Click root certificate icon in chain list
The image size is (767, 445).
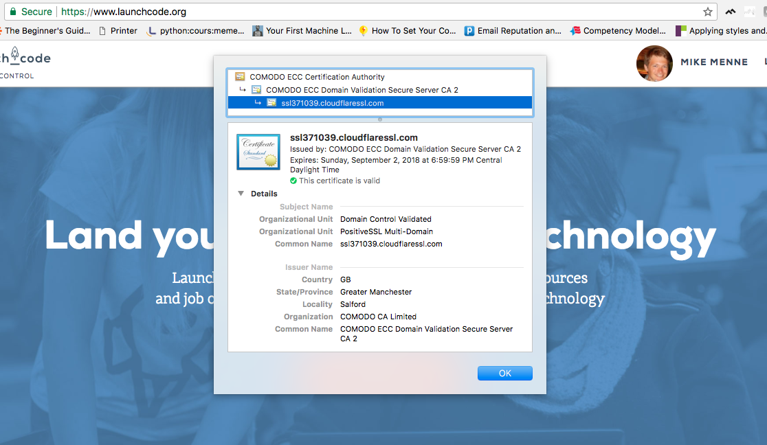[240, 77]
